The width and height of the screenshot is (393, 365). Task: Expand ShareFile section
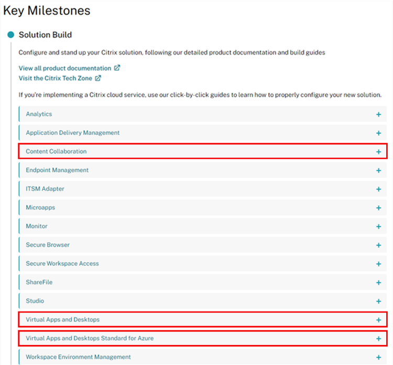click(202, 282)
